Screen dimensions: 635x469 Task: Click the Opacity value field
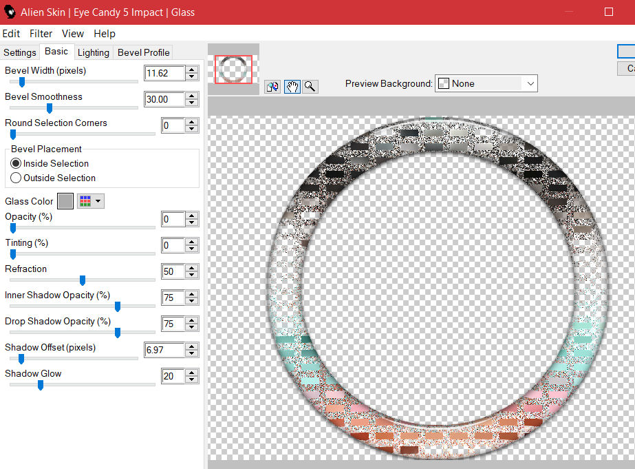(x=173, y=219)
